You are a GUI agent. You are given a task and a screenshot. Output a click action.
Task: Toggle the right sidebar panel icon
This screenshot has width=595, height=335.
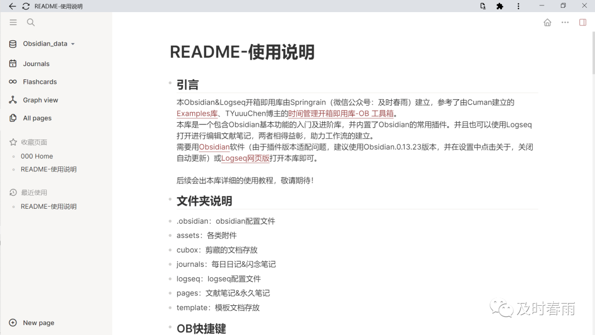[x=583, y=23]
